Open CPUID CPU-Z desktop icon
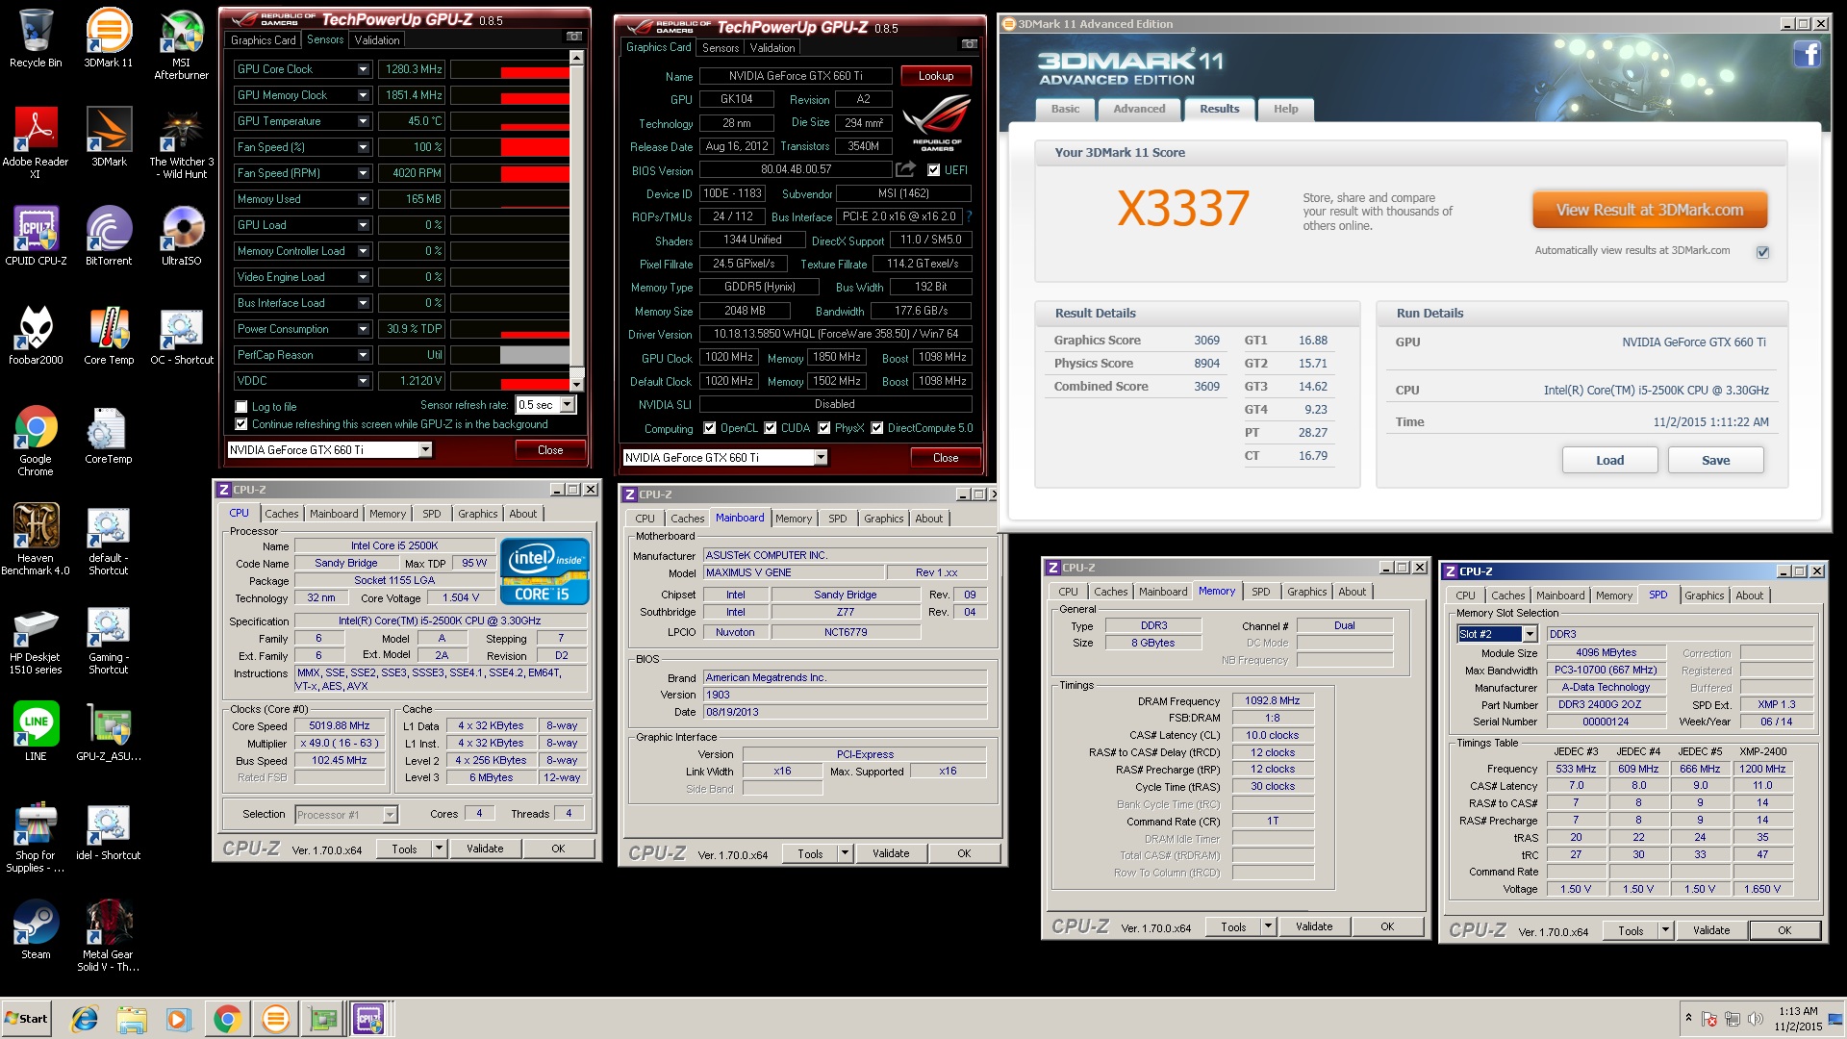 click(36, 236)
